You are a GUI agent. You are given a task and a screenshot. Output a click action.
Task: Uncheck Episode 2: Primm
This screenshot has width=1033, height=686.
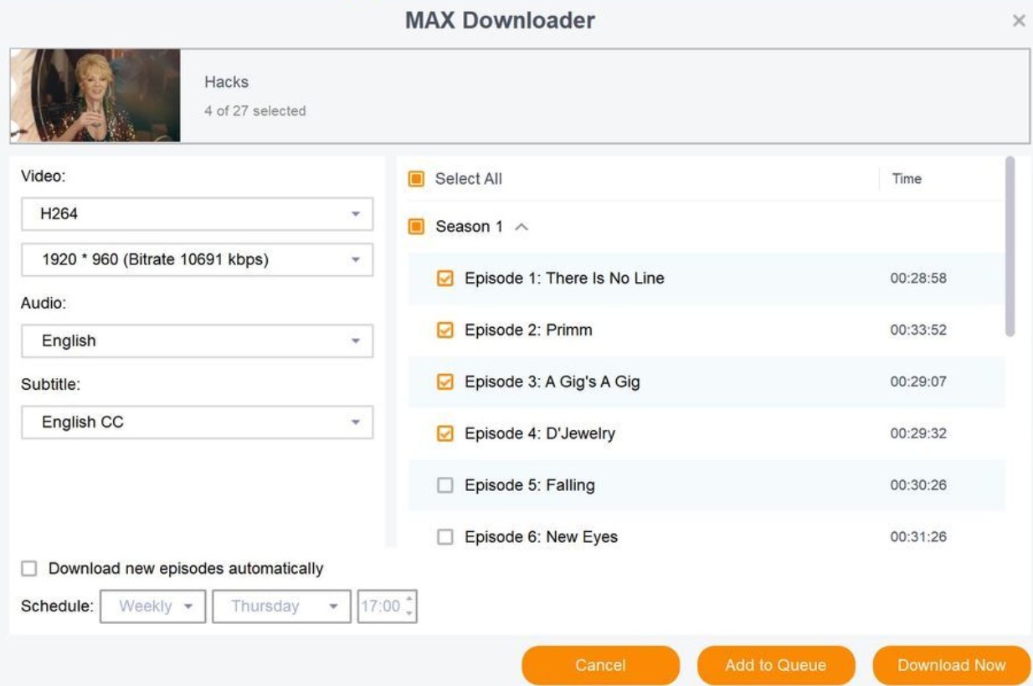click(x=445, y=330)
